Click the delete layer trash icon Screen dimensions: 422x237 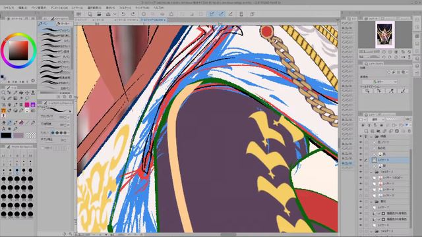(409, 131)
